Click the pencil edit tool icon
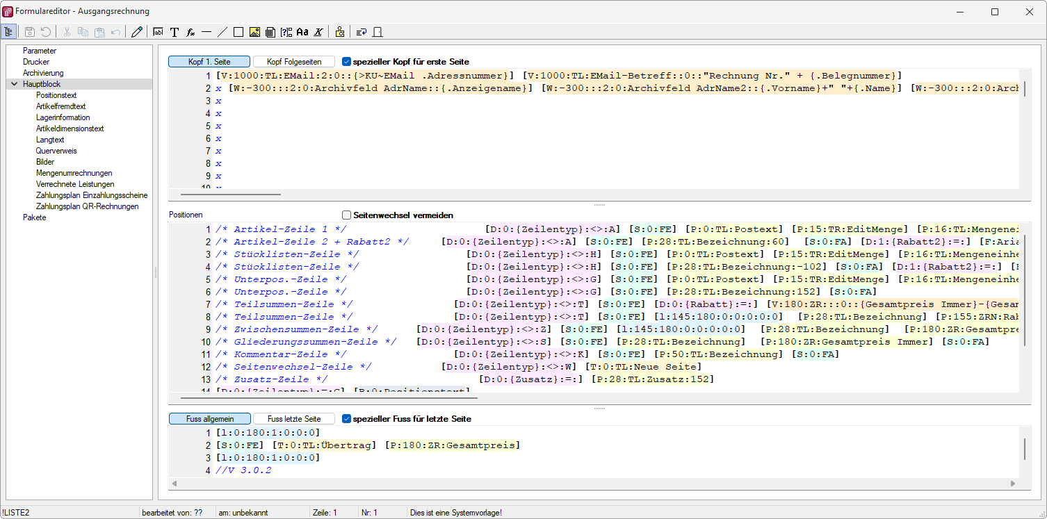Screen dimensions: 1047x519 tap(137, 32)
